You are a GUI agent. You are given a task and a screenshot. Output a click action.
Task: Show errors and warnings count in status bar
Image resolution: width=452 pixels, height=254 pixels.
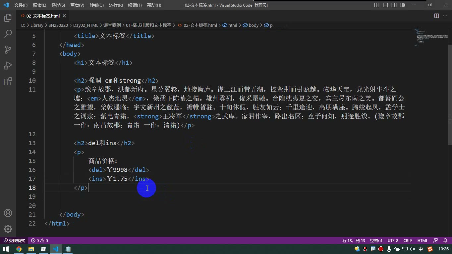[x=39, y=240]
